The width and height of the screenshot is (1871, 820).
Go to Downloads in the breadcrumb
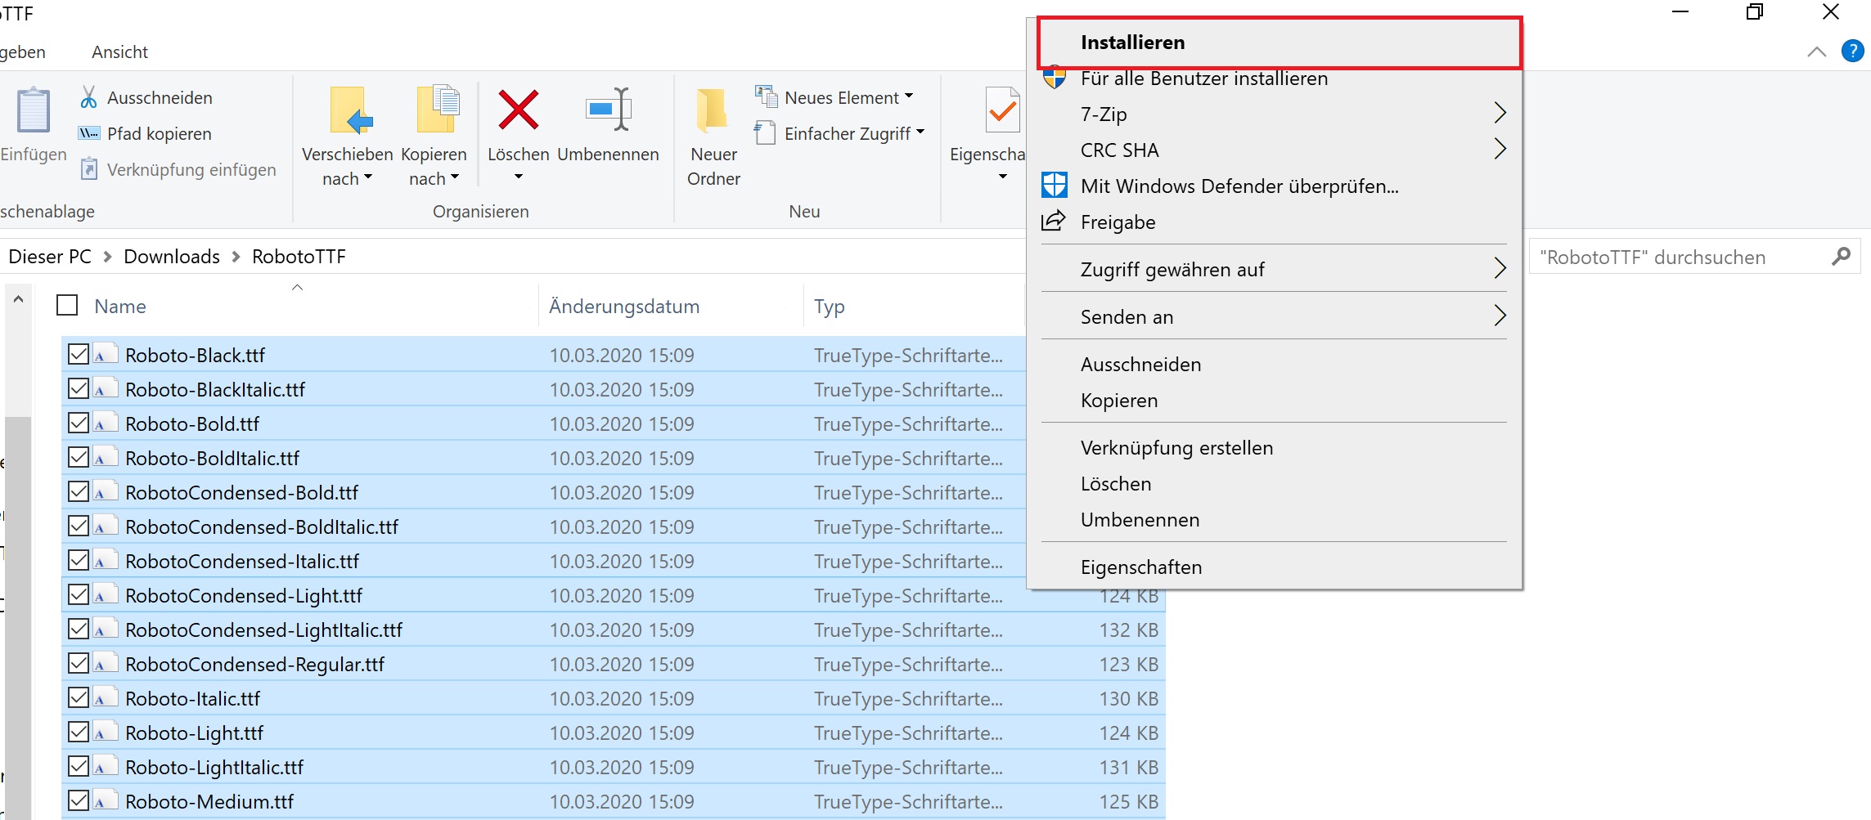(x=172, y=256)
